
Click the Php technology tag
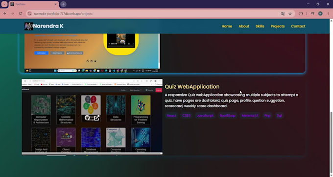267,116
